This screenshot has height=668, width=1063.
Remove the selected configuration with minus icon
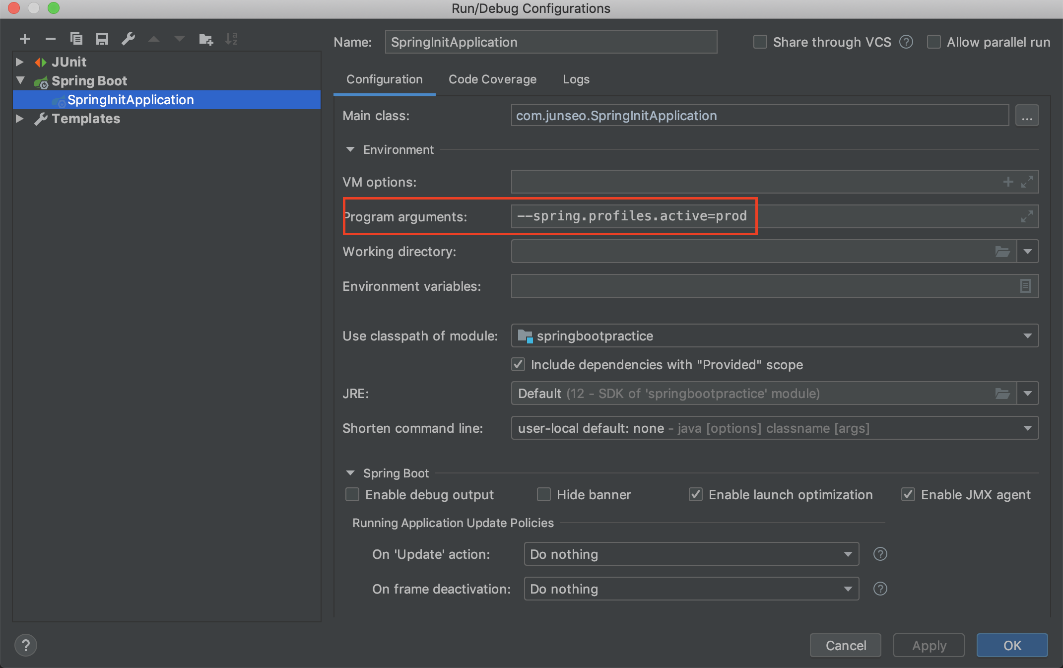point(50,39)
